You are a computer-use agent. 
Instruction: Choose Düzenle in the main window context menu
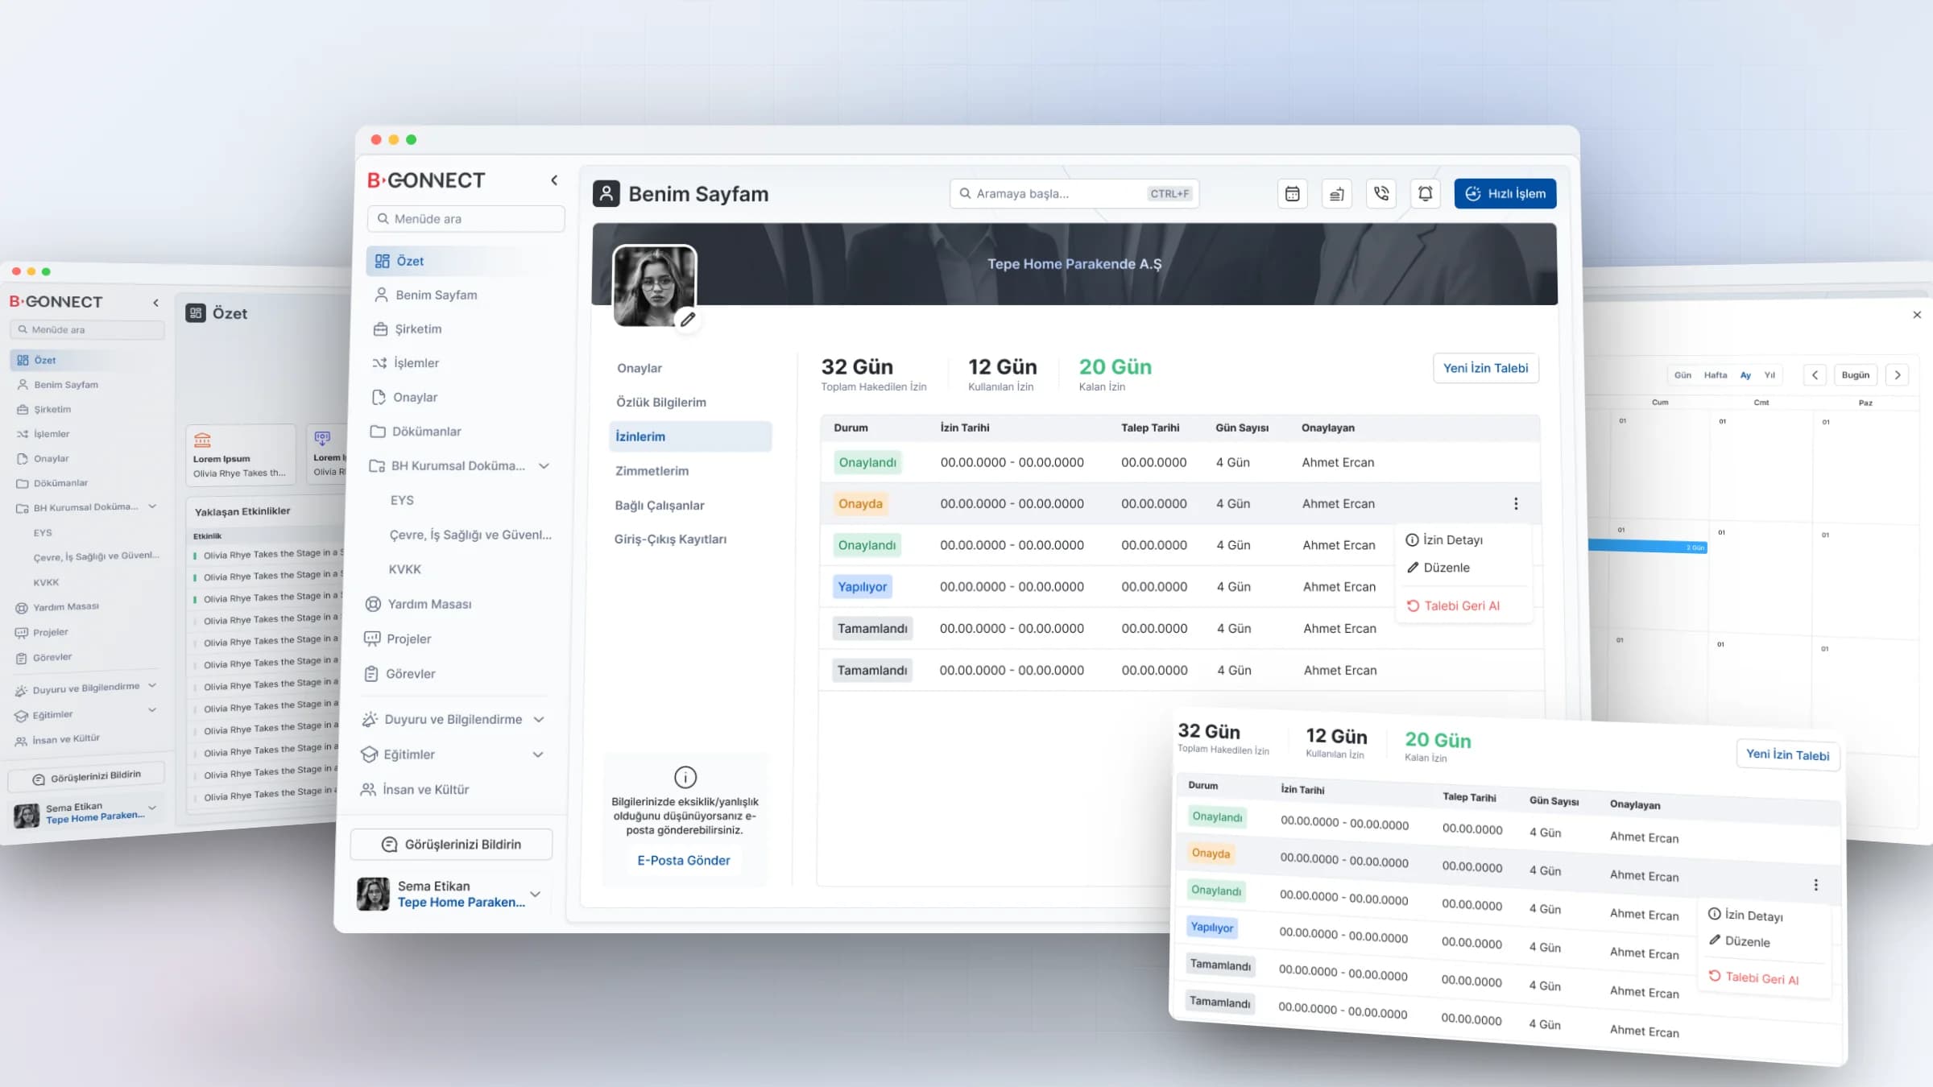click(1438, 567)
